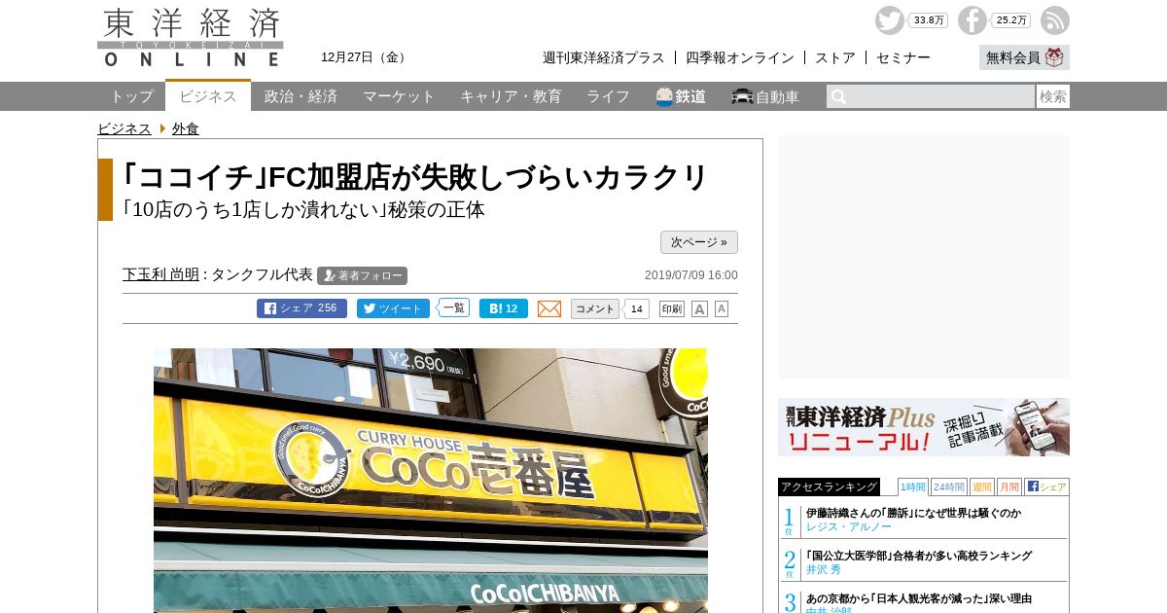
Task: Click the Toyo Keizai Online logo
Action: click(x=191, y=38)
